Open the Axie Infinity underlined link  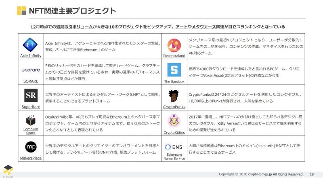(31, 55)
